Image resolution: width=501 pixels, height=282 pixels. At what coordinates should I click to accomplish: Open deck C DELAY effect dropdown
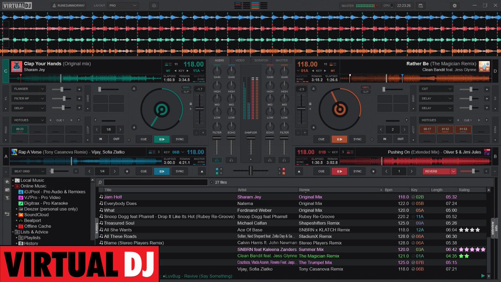[x=28, y=108]
